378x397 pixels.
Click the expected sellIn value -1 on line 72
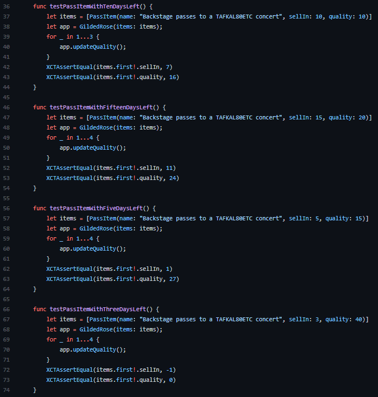coord(170,370)
